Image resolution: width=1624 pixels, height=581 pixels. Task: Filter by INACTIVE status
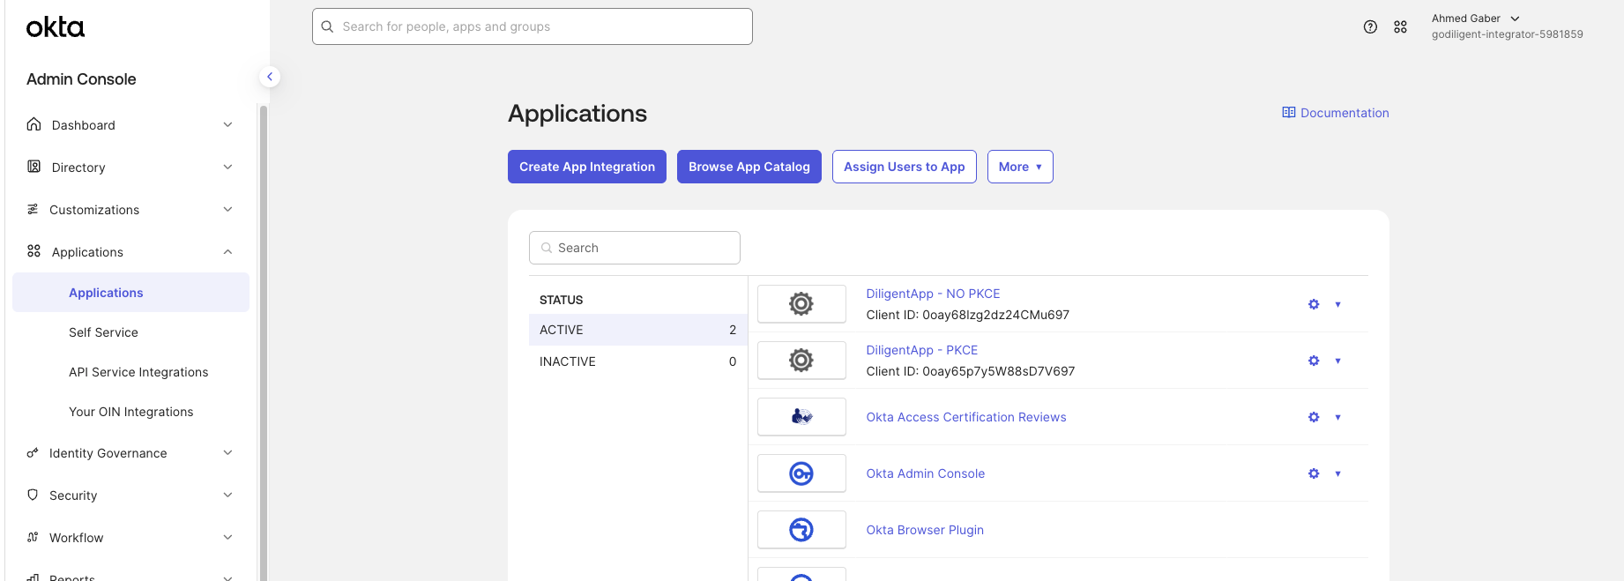[x=637, y=361]
